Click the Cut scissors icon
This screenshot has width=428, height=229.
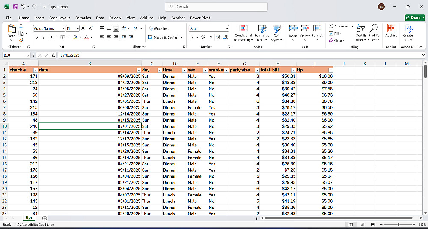21,27
